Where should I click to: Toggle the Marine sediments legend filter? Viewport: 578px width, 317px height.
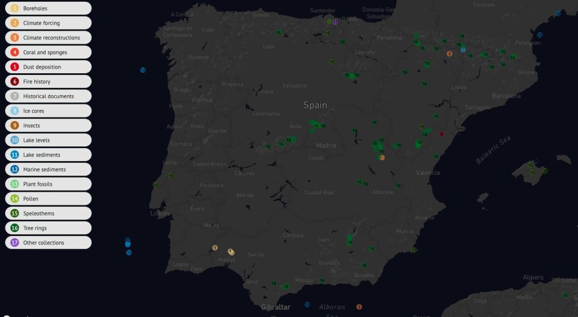[x=48, y=169]
